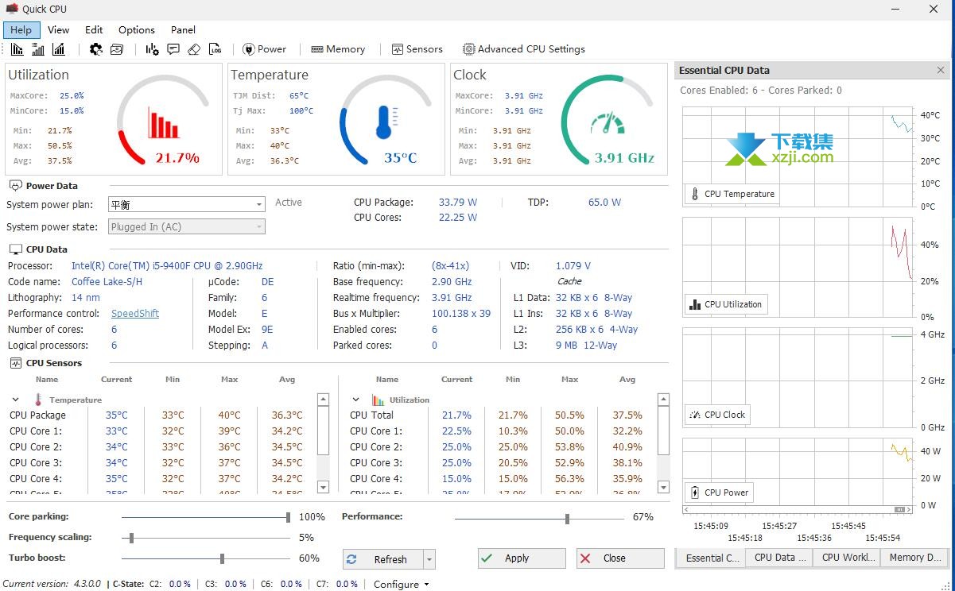Click the Close button next to Apply
Viewport: 955px width, 591px height.
pos(620,558)
